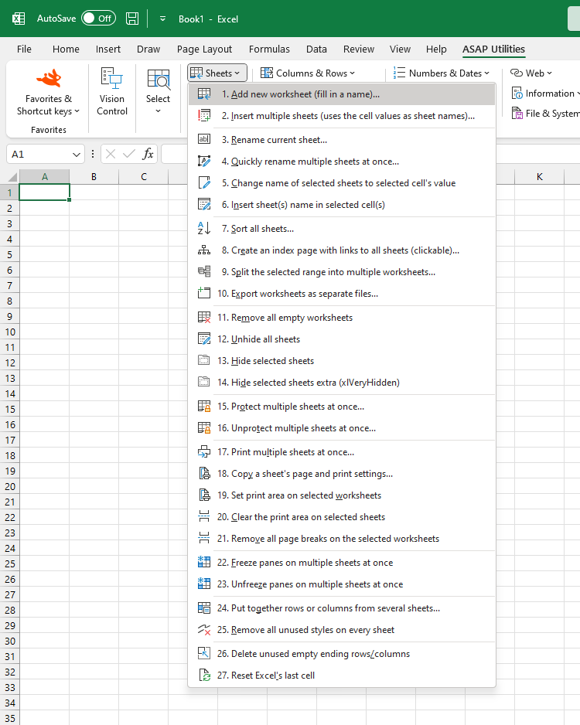Click the fx insert function icon
The height and width of the screenshot is (725, 580).
coord(148,154)
